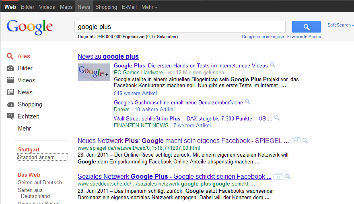Click FINANZEN.NET NEWS source text
Screen dimensions: 354x204
pos(141,126)
